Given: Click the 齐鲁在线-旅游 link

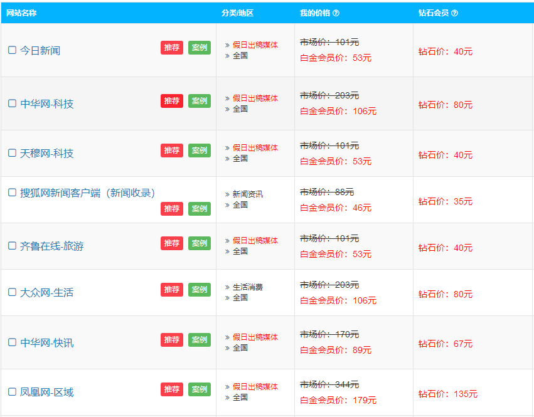Looking at the screenshot, I should [51, 246].
